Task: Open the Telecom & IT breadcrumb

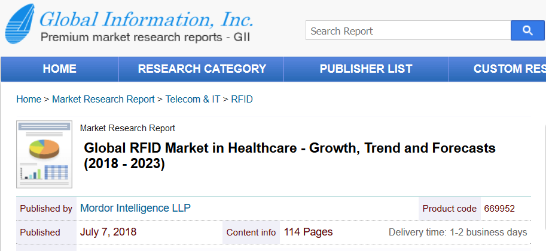Action: tap(193, 100)
